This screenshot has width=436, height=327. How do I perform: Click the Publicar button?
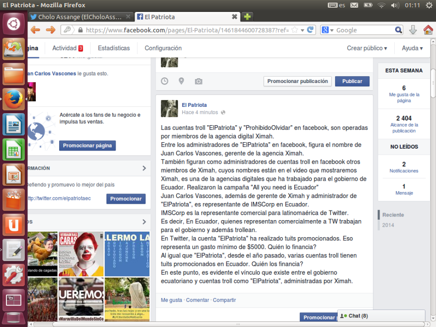(x=352, y=81)
